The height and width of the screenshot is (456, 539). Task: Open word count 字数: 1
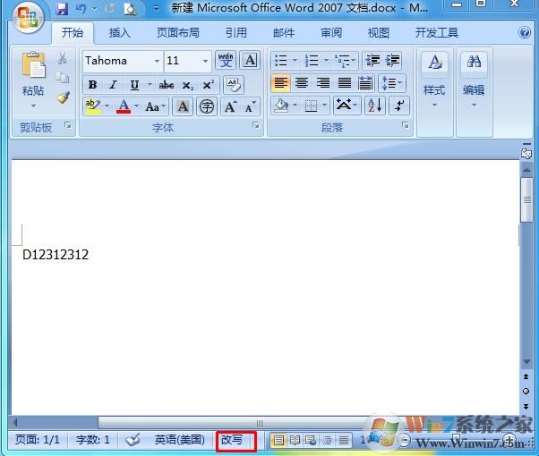pyautogui.click(x=93, y=440)
